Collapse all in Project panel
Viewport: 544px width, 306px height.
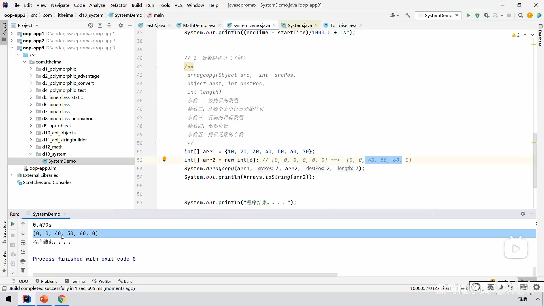(x=109, y=25)
